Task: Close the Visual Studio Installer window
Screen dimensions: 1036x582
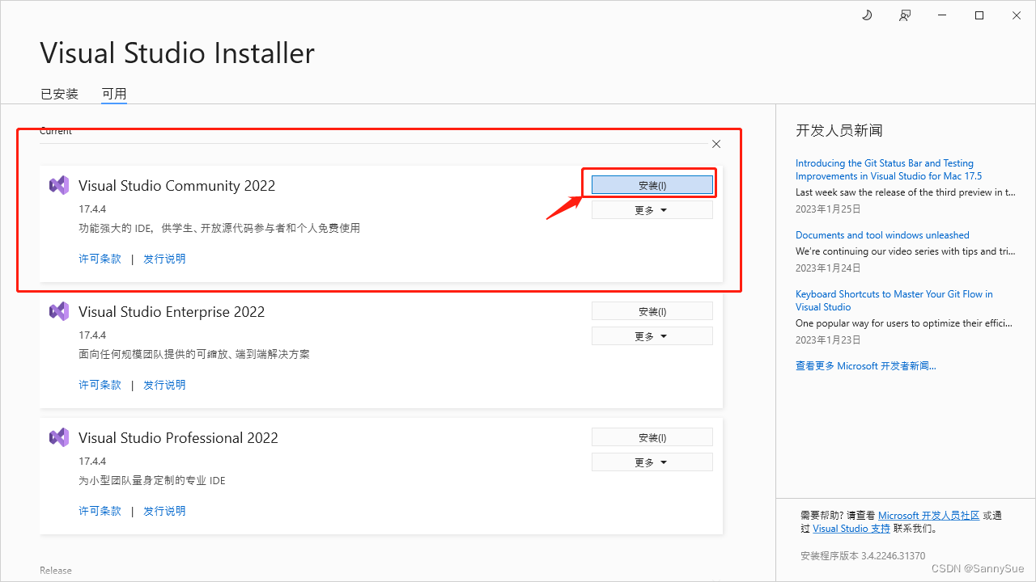Action: click(x=1017, y=15)
